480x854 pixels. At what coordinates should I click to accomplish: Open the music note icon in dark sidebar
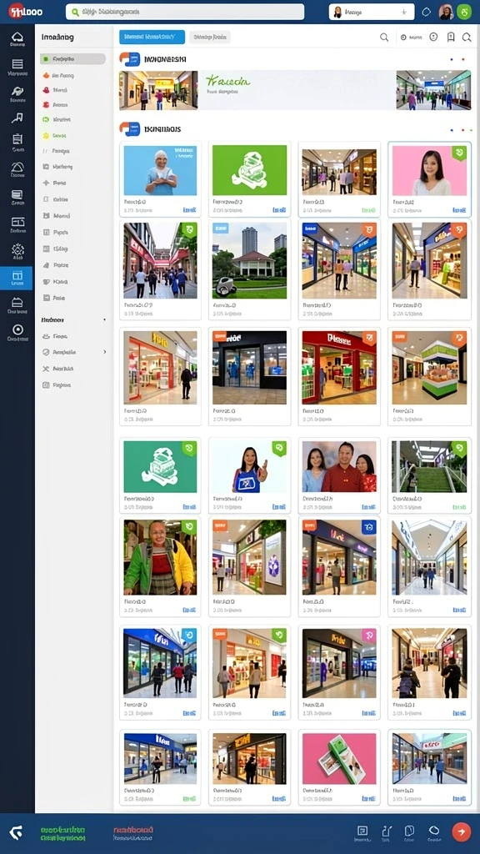(17, 118)
